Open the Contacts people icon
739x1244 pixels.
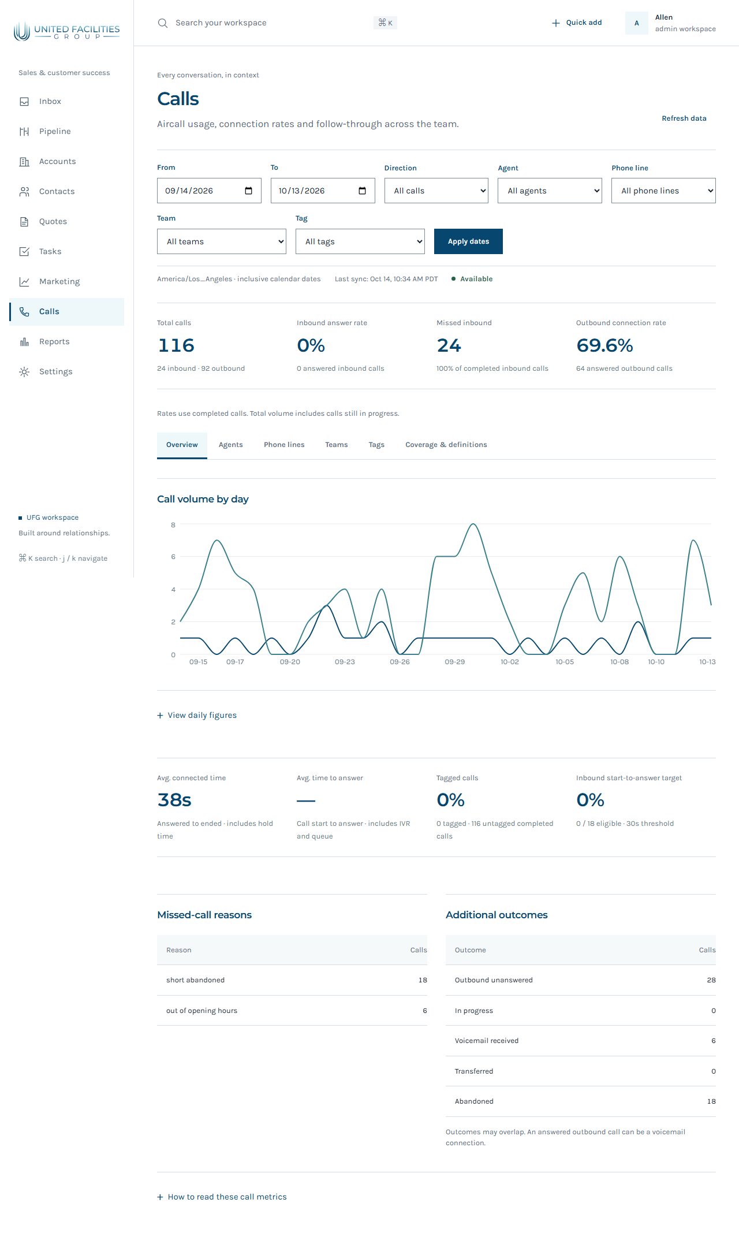(24, 192)
